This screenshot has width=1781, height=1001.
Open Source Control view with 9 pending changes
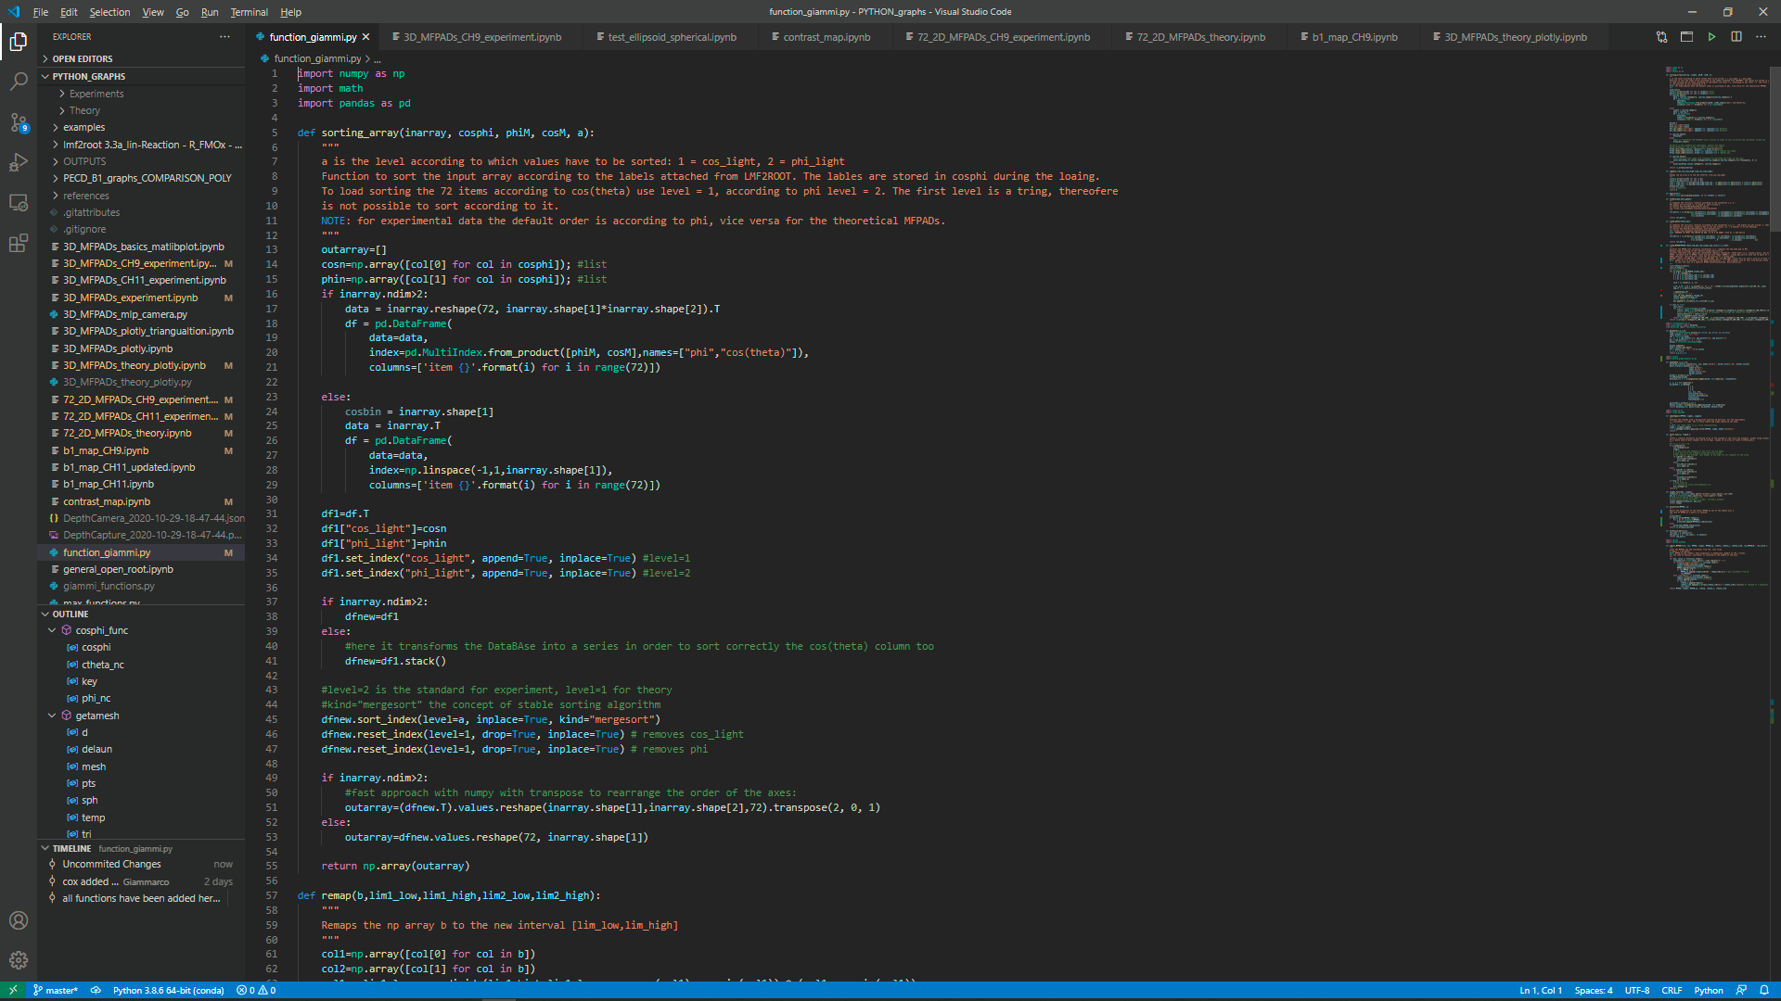click(19, 121)
